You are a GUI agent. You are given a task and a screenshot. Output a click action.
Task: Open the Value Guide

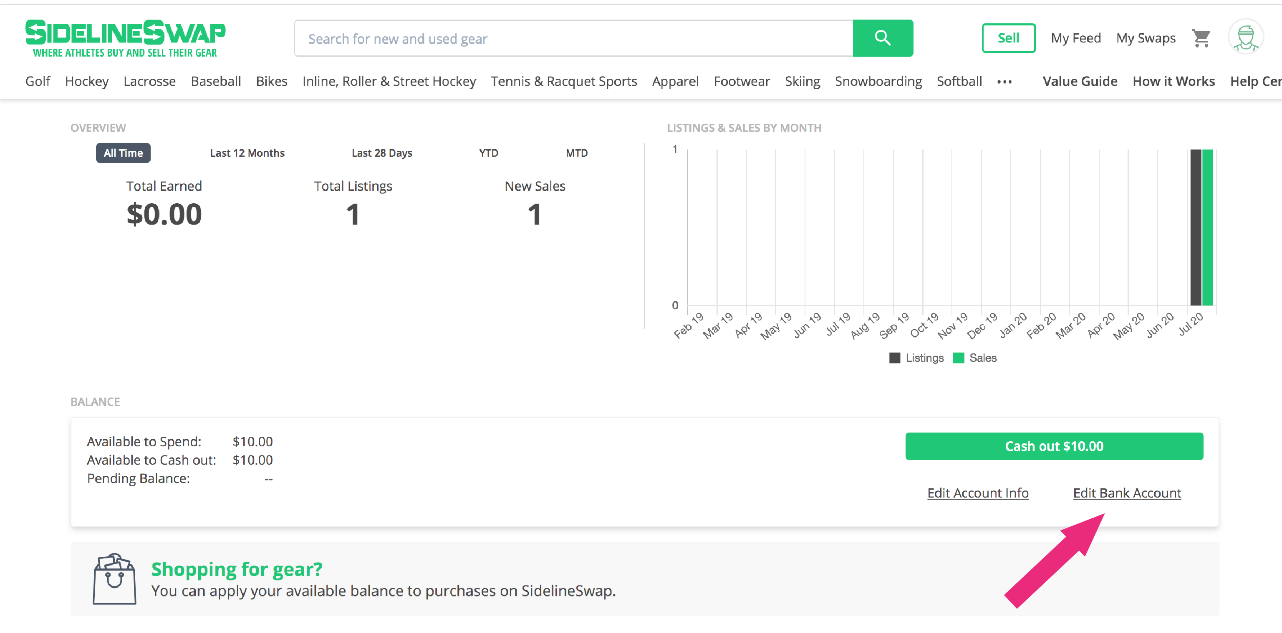click(1080, 82)
